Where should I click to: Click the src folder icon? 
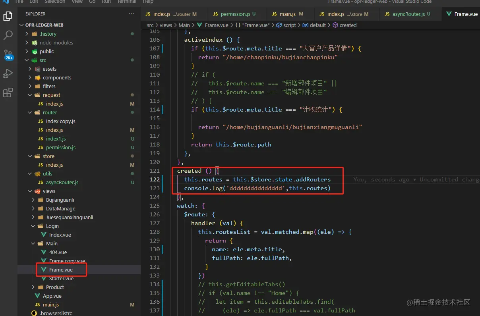35,60
